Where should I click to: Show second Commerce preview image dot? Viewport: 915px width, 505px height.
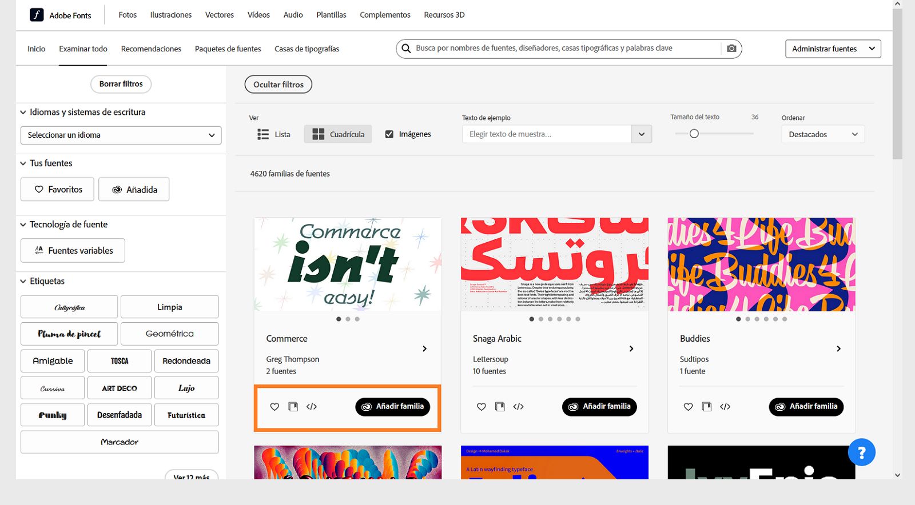pyautogui.click(x=348, y=319)
